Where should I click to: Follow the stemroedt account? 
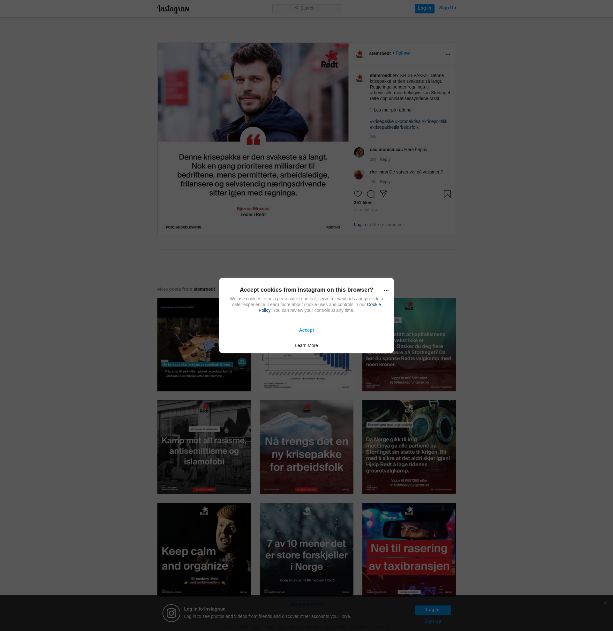403,53
